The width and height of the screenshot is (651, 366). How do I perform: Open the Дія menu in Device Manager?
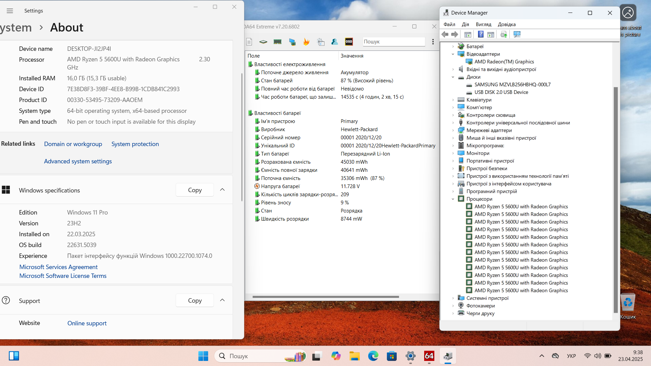click(x=466, y=24)
